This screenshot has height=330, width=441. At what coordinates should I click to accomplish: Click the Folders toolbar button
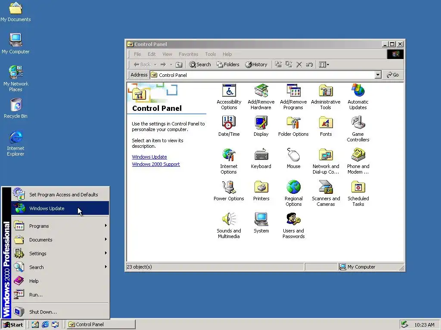pos(228,64)
